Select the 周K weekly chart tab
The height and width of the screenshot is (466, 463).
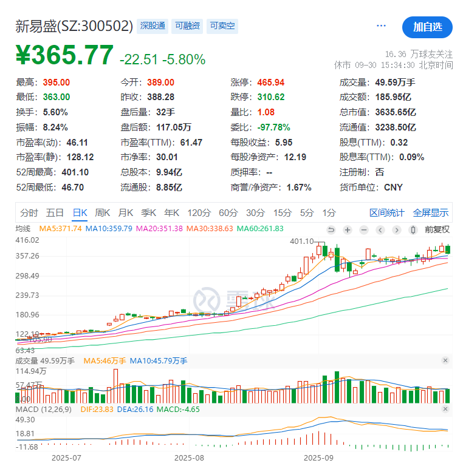(x=103, y=213)
